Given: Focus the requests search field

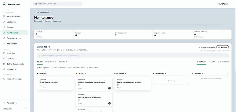Looking at the screenshot, I should (133, 56).
